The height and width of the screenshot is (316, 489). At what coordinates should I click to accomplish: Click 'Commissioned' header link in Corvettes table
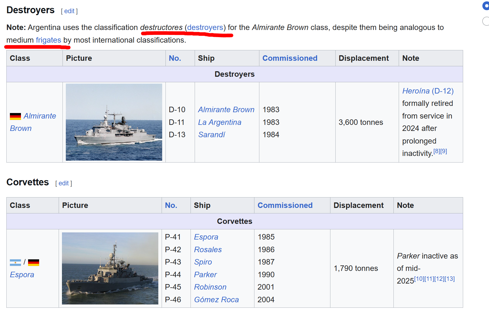(285, 205)
